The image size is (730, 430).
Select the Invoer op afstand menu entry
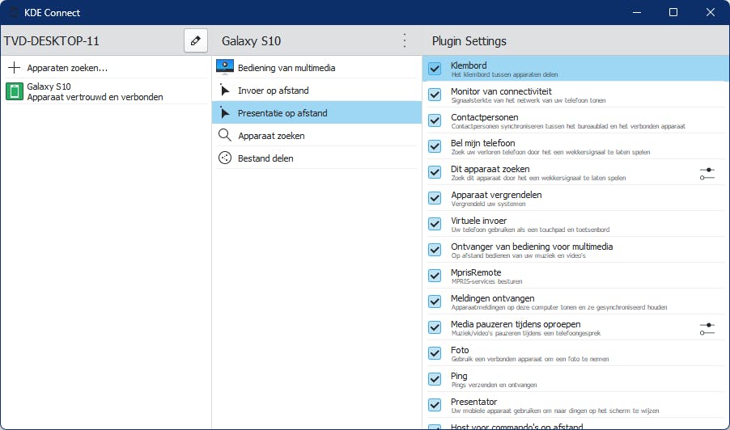tap(273, 91)
